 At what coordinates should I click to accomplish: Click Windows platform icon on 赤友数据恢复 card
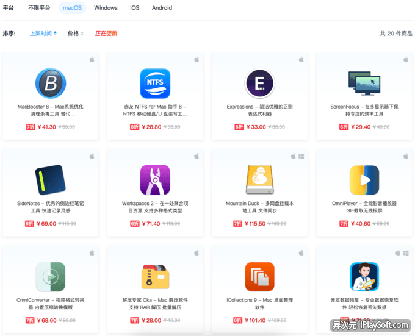tap(406, 253)
